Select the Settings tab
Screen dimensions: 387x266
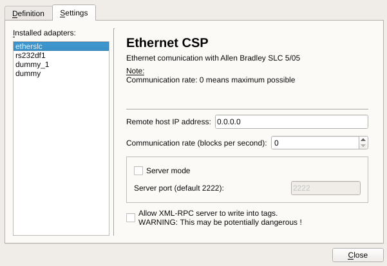[74, 13]
